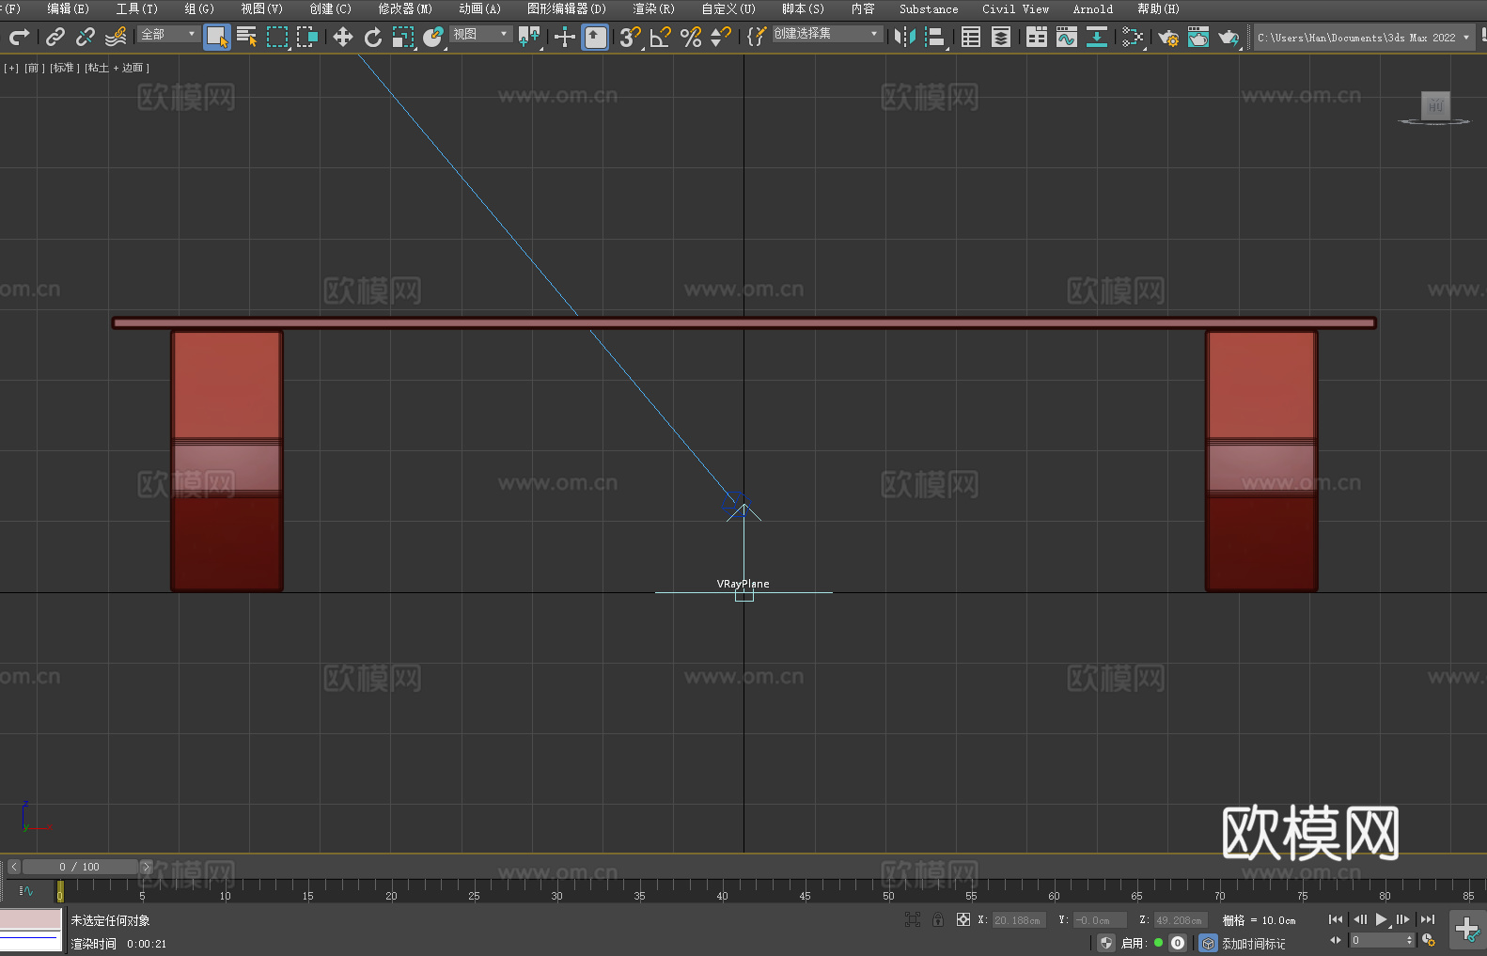The width and height of the screenshot is (1487, 956).
Task: Open Select by Name list icon
Action: 247,37
